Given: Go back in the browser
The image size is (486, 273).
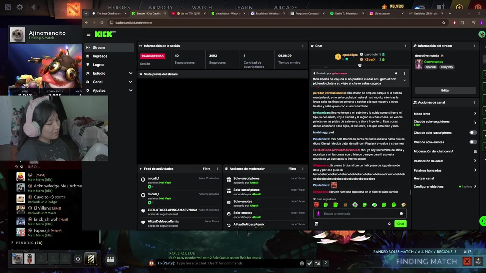Looking at the screenshot, I should [x=87, y=22].
